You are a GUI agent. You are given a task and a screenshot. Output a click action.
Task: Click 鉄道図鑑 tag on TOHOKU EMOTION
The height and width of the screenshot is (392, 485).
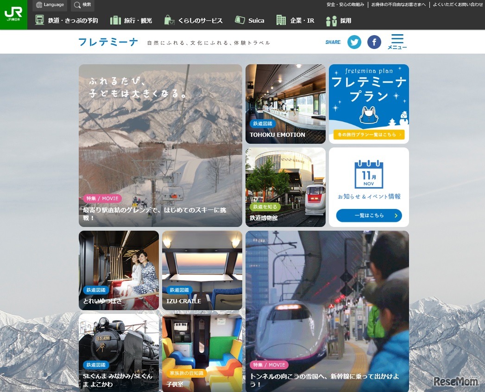pos(263,123)
